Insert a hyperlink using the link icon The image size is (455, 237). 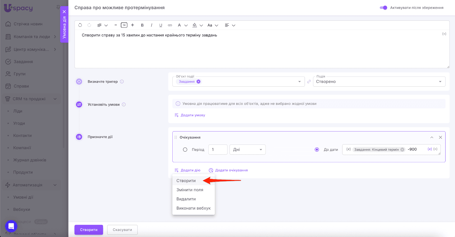click(x=170, y=25)
